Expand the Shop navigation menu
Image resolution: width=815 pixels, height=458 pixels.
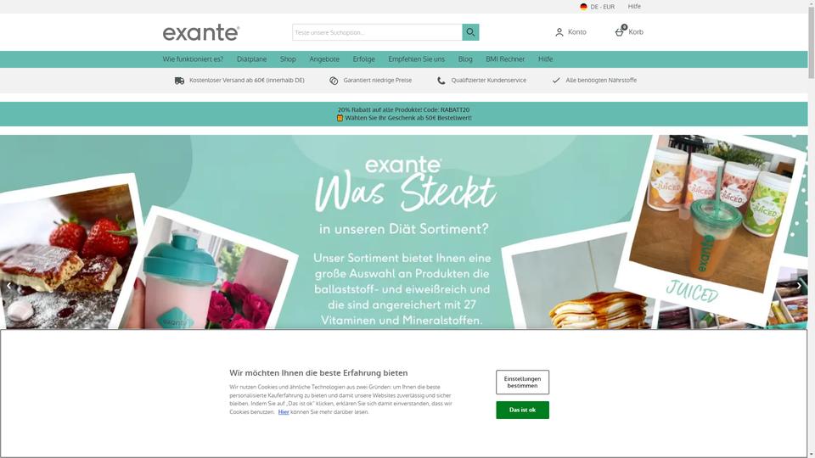(x=288, y=59)
